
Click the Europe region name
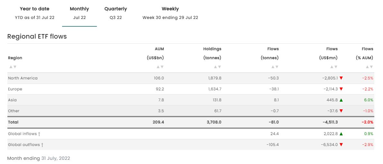click(15, 89)
